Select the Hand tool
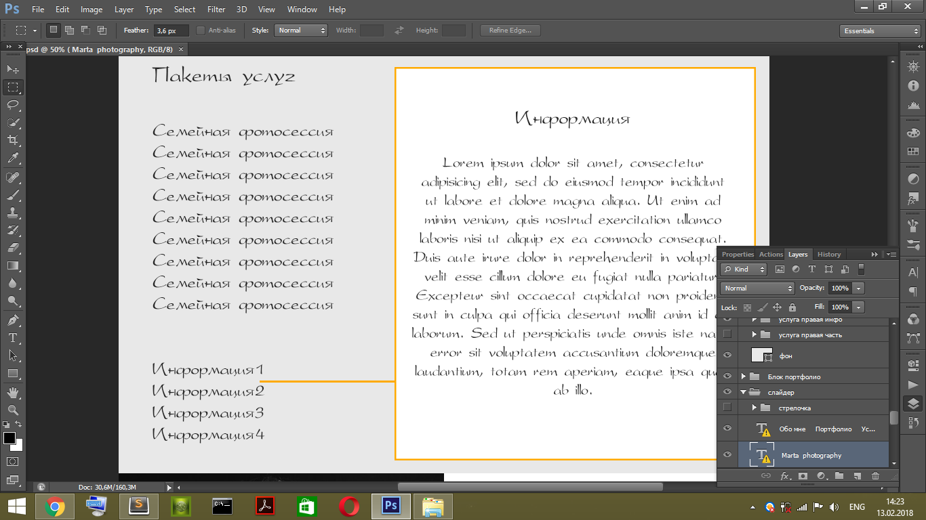This screenshot has height=520, width=926. (13, 392)
